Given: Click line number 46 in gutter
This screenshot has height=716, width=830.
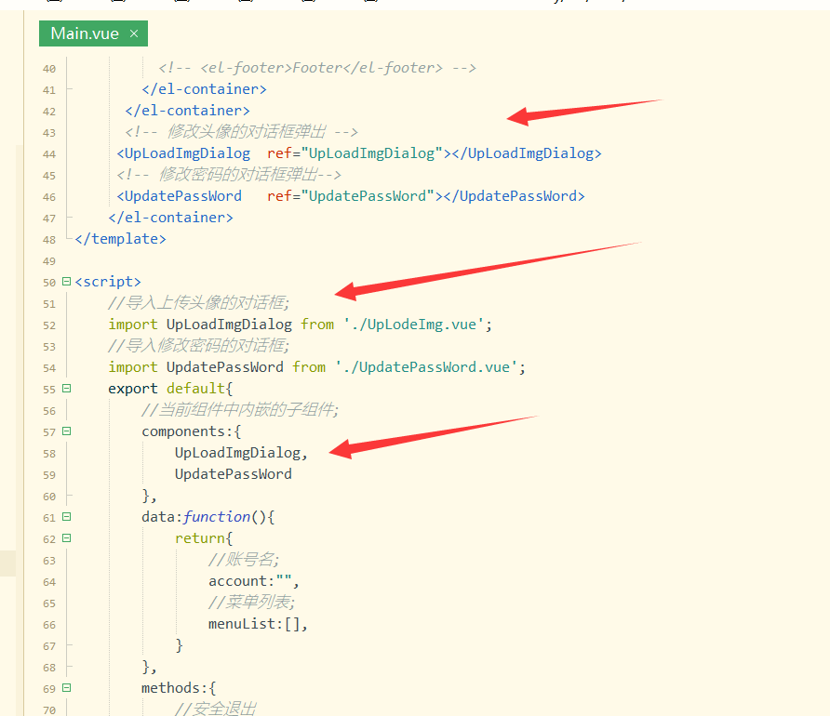Looking at the screenshot, I should (49, 197).
